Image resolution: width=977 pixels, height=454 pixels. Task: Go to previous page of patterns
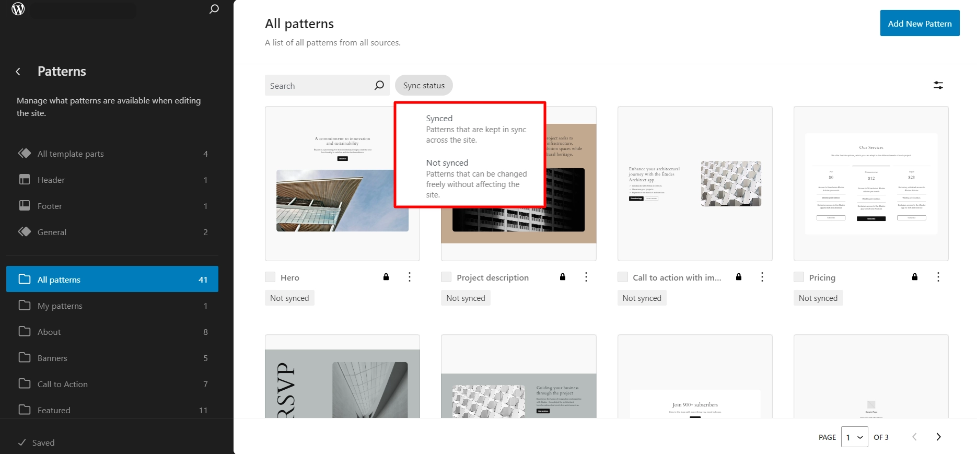[914, 437]
